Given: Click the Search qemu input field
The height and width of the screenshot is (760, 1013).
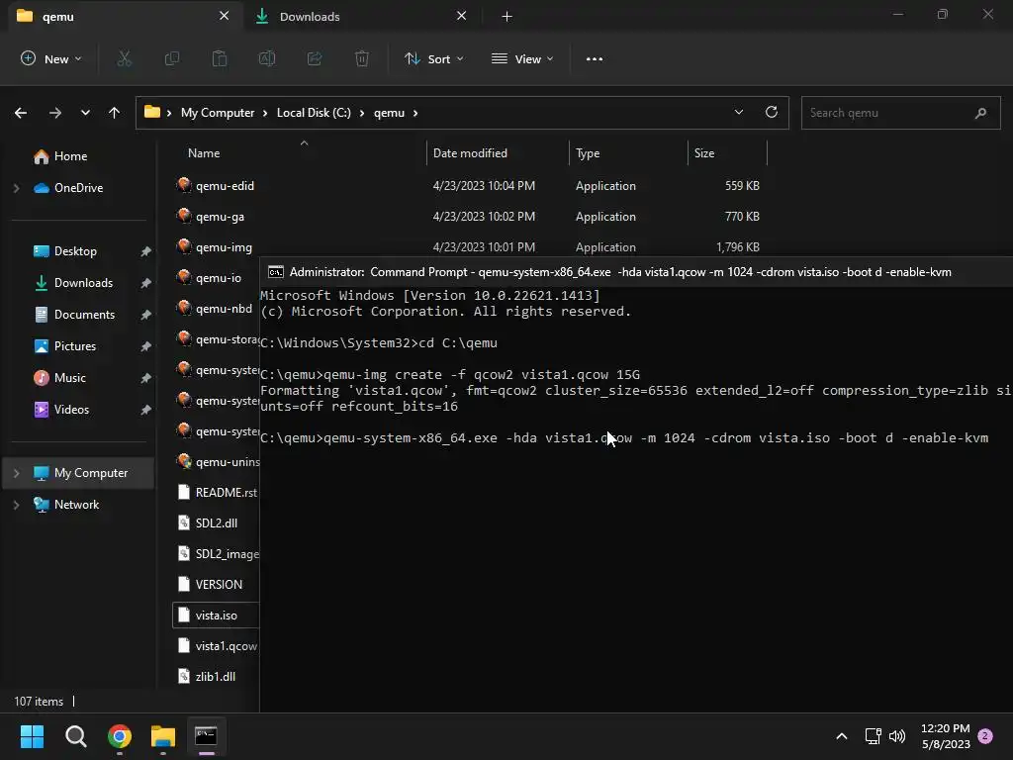Looking at the screenshot, I should (900, 113).
